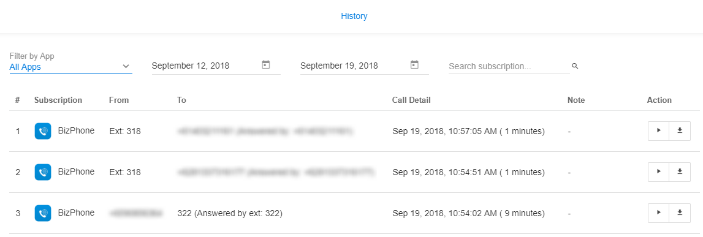703x237 pixels.
Task: Click the BizPhone icon in row 3
Action: click(x=42, y=213)
